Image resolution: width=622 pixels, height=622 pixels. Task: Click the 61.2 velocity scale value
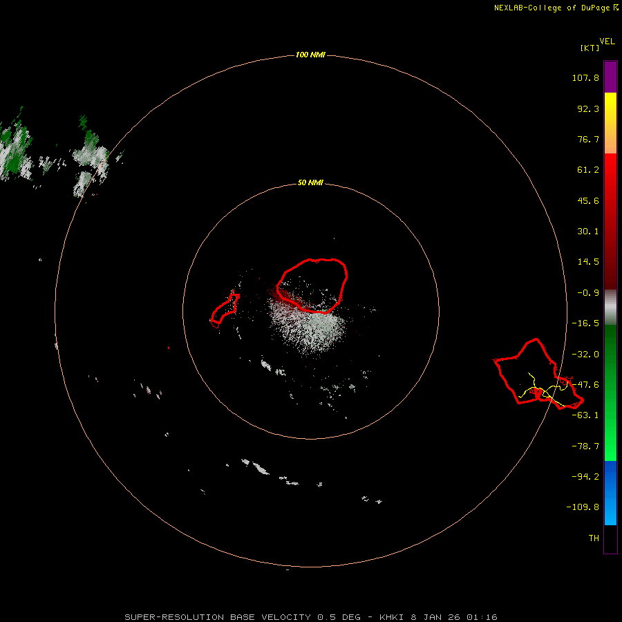(x=588, y=170)
